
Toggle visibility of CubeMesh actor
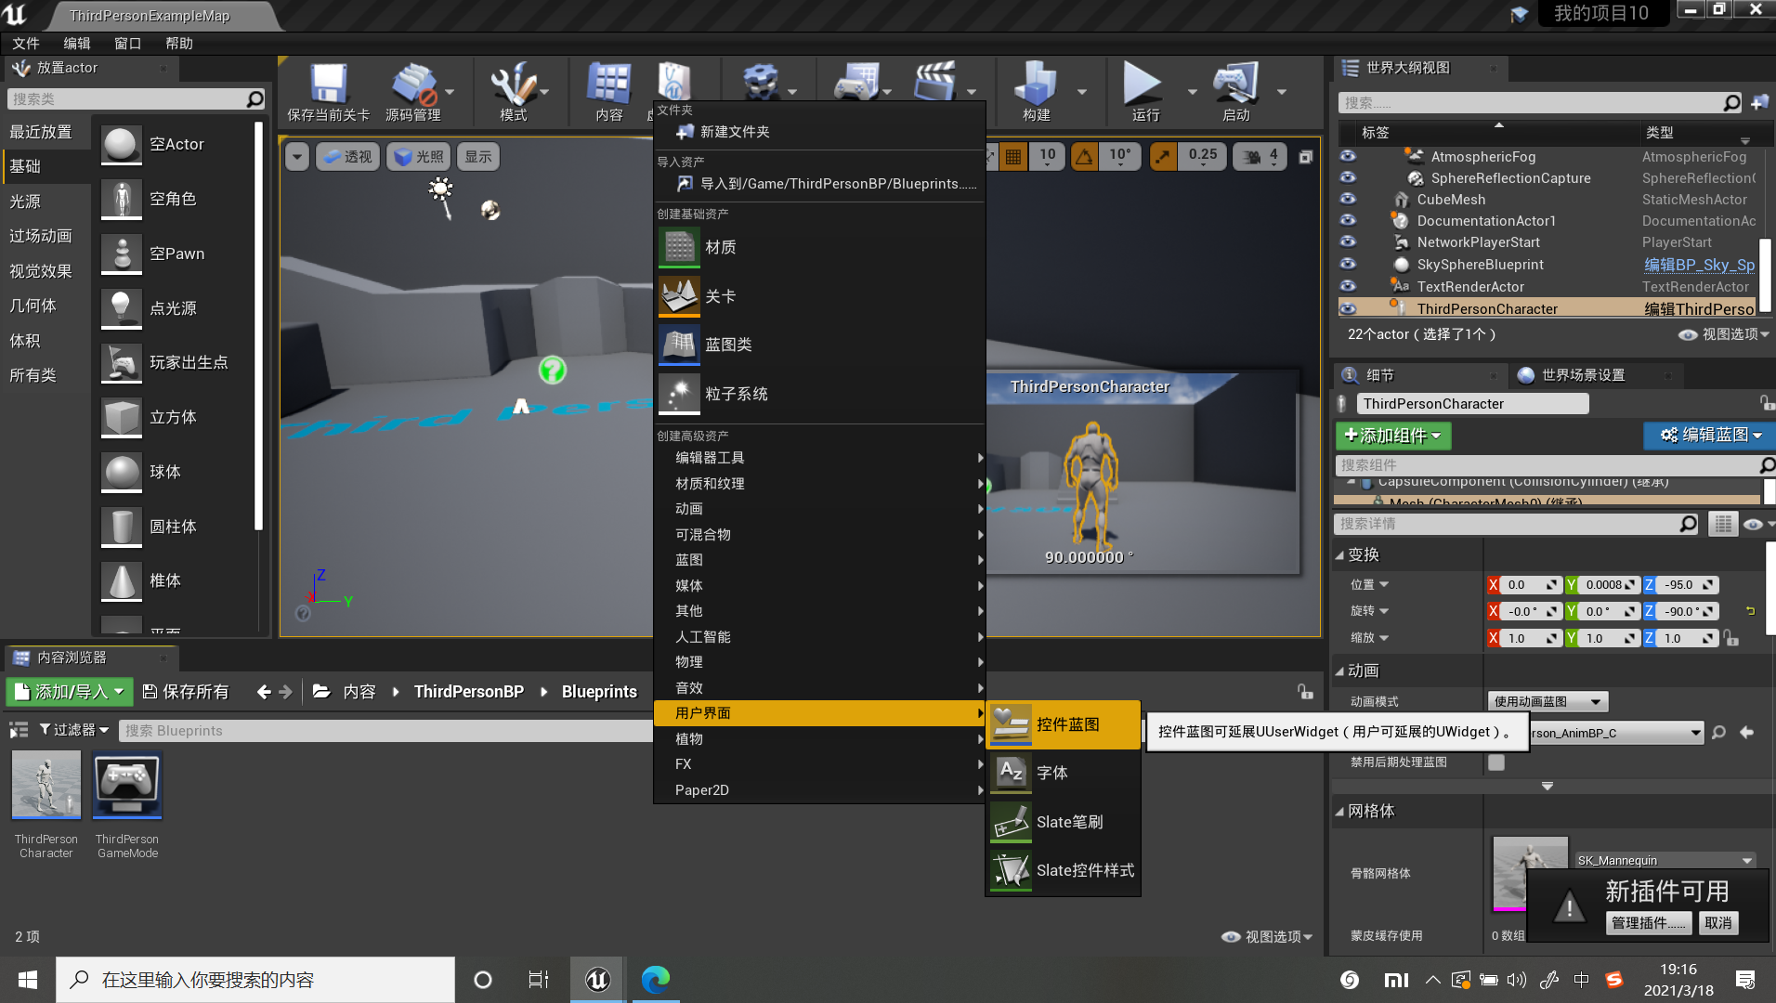coord(1348,199)
